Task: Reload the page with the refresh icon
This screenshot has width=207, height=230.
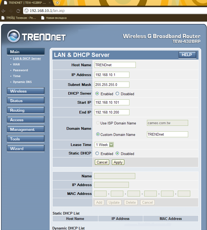Action: pyautogui.click(x=18, y=11)
